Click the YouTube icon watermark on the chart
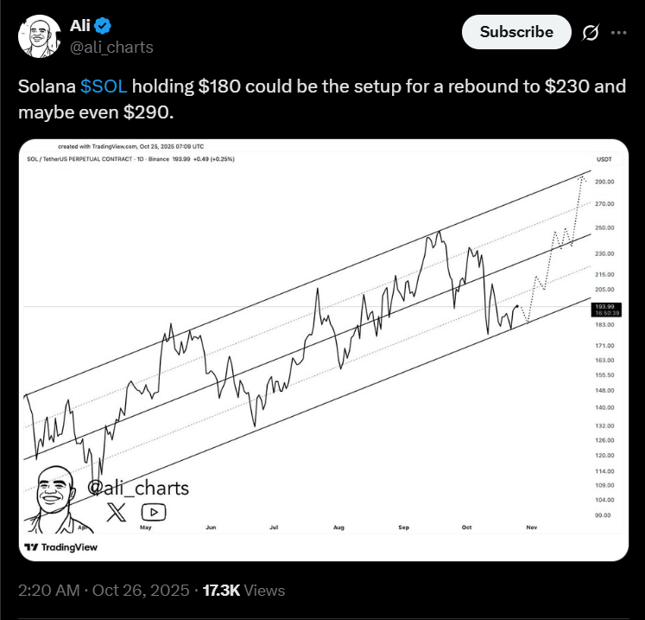 155,513
